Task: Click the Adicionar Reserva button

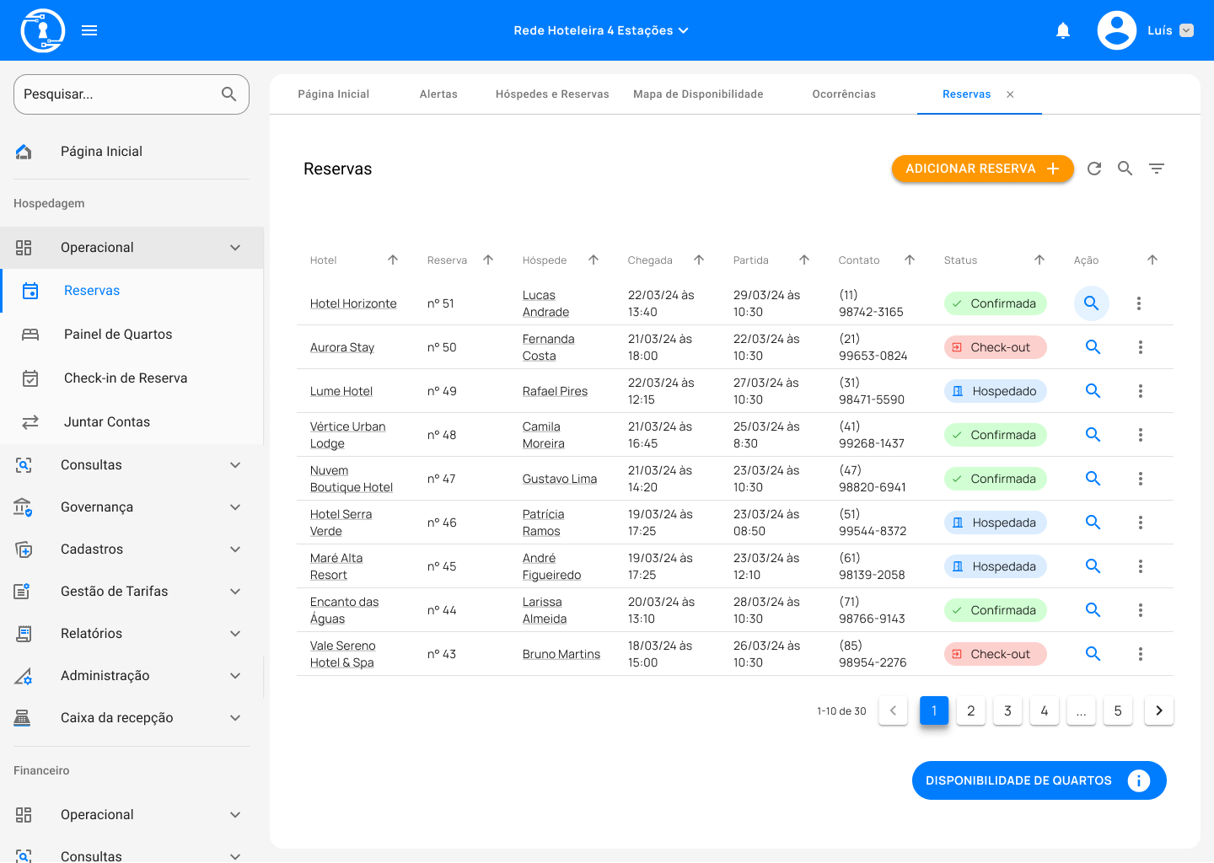Action: [x=982, y=169]
